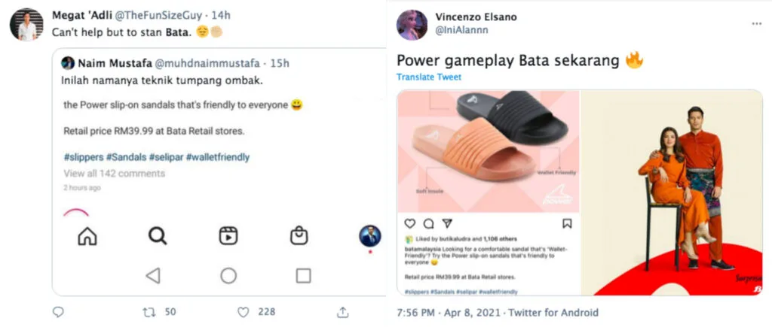Like the Bata sandal Instagram post

click(410, 223)
